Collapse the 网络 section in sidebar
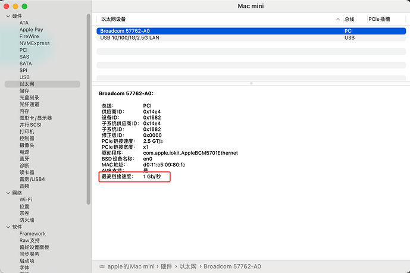 pyautogui.click(x=8, y=193)
